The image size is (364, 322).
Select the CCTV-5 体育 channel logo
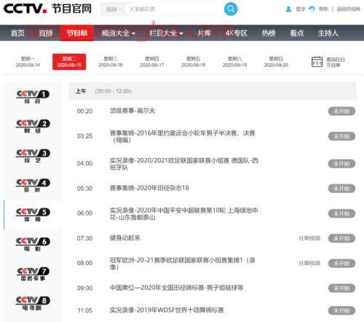pyautogui.click(x=33, y=214)
